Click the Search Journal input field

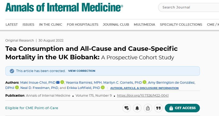188,7
